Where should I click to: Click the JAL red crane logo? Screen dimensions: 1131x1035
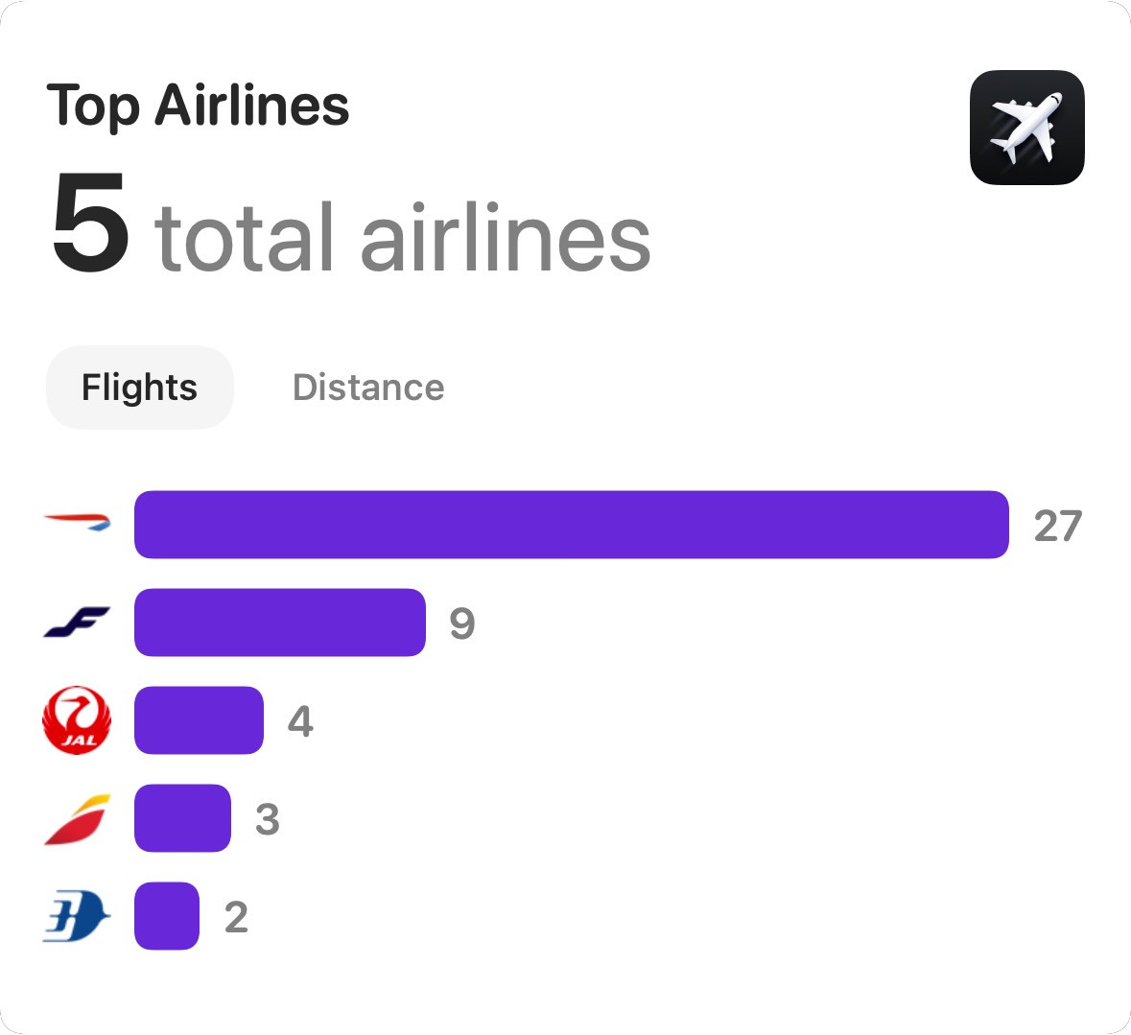point(77,720)
